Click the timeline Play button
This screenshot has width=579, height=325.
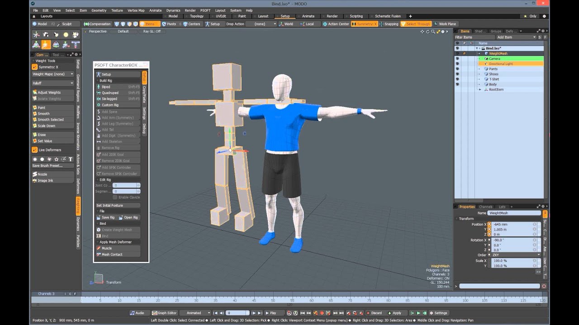[271, 313]
